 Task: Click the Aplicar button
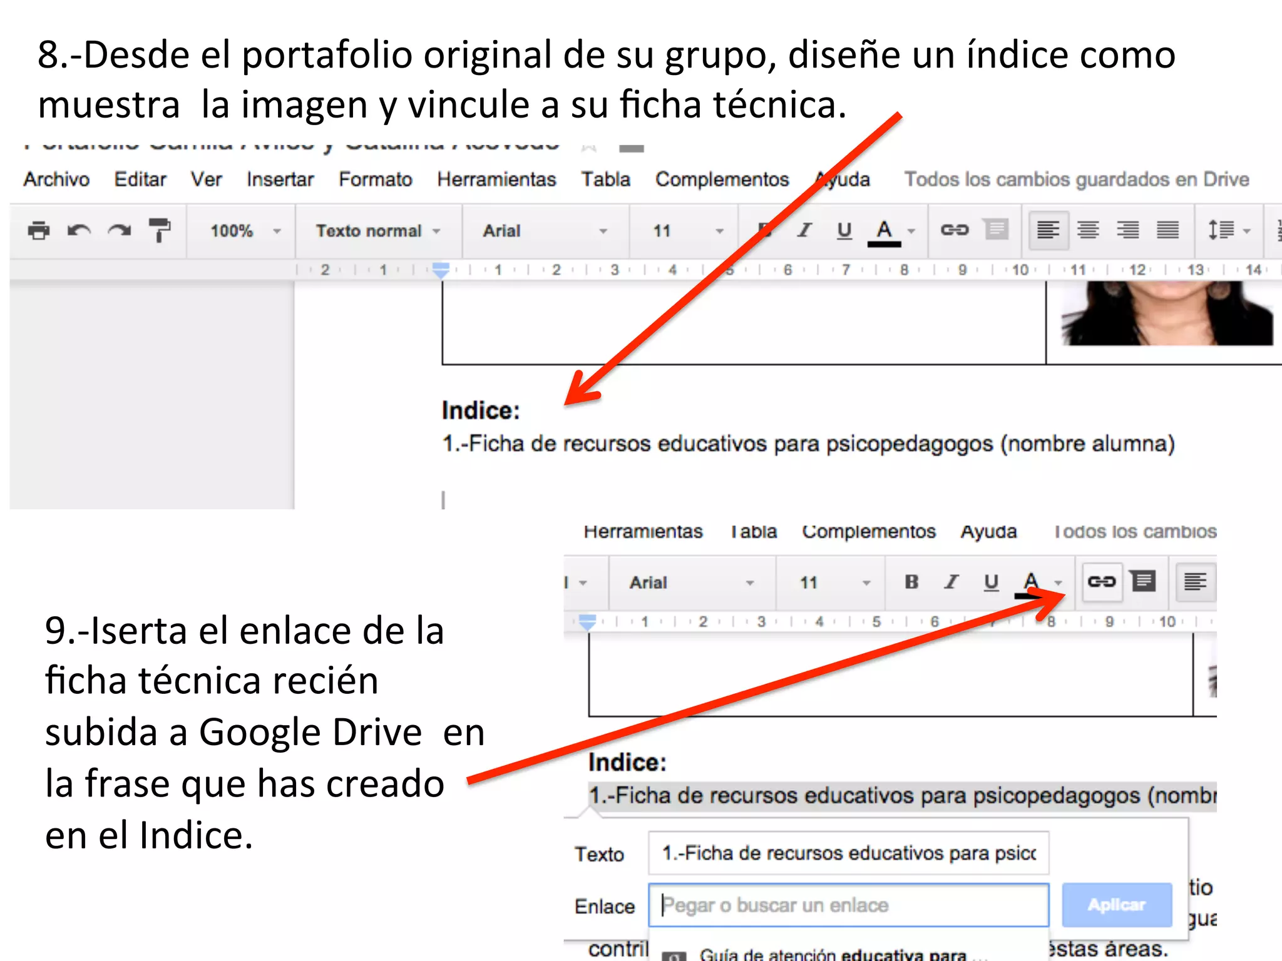click(x=1117, y=905)
